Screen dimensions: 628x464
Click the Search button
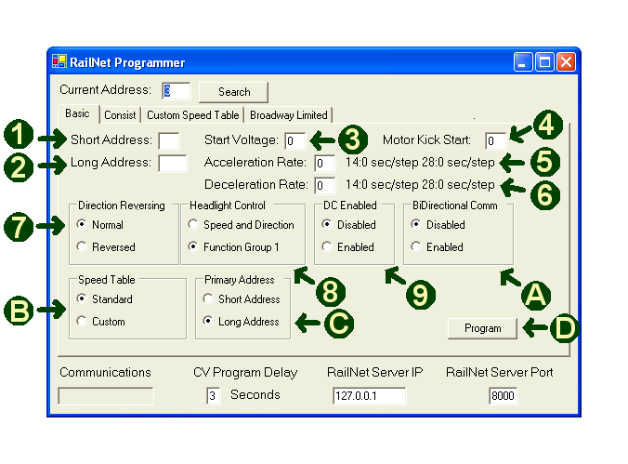(x=233, y=92)
